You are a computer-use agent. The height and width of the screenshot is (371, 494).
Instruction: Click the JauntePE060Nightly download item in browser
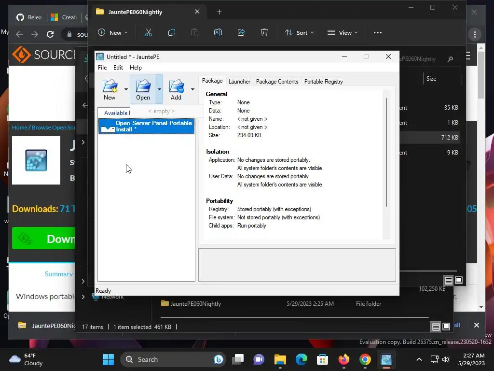pyautogui.click(x=46, y=326)
